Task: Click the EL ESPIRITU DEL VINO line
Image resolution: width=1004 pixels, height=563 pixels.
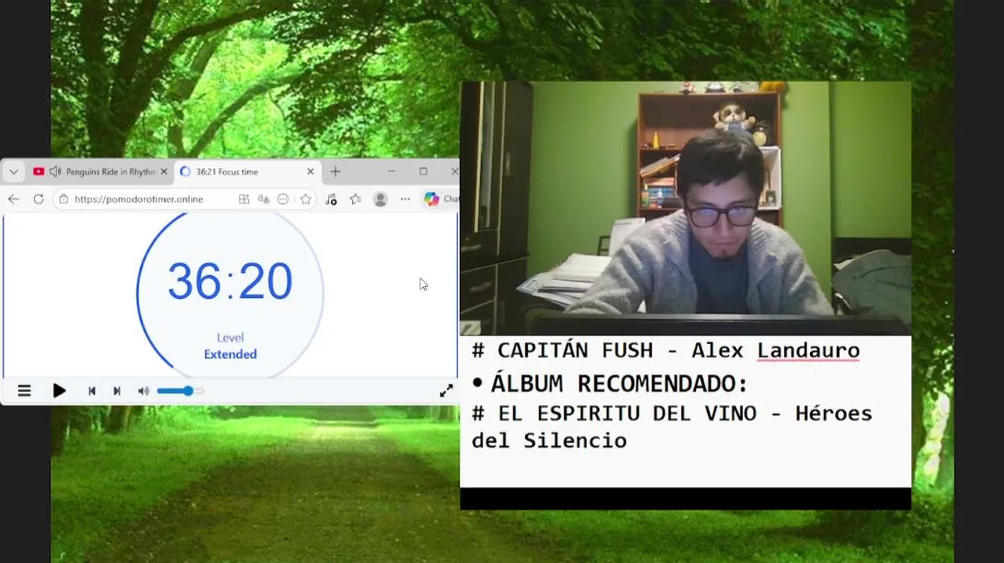Action: (672, 427)
